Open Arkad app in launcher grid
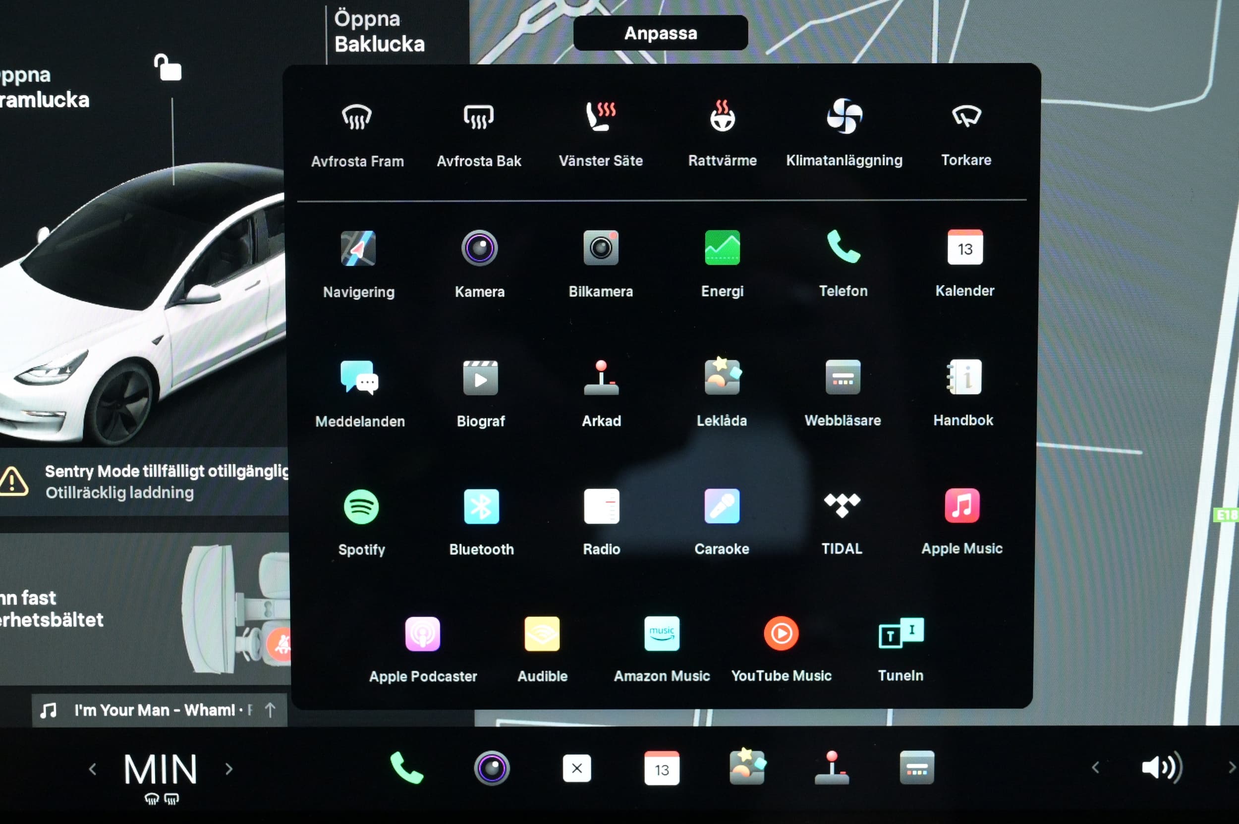The height and width of the screenshot is (824, 1239). (601, 394)
